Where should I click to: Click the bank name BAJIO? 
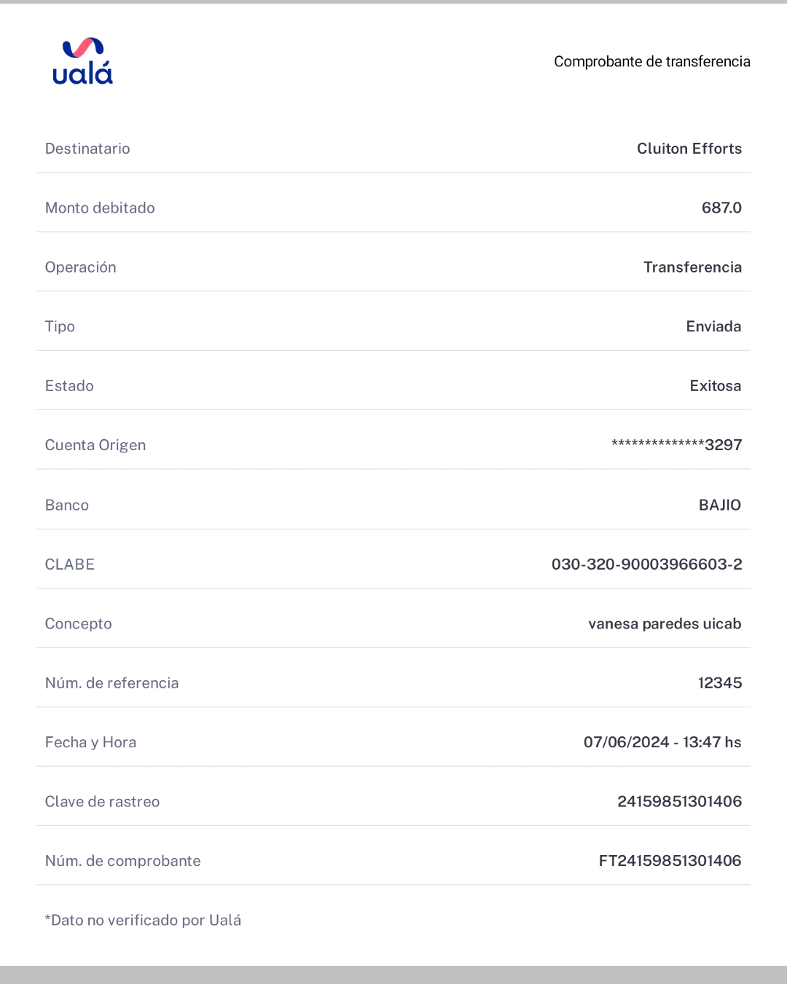tap(720, 505)
